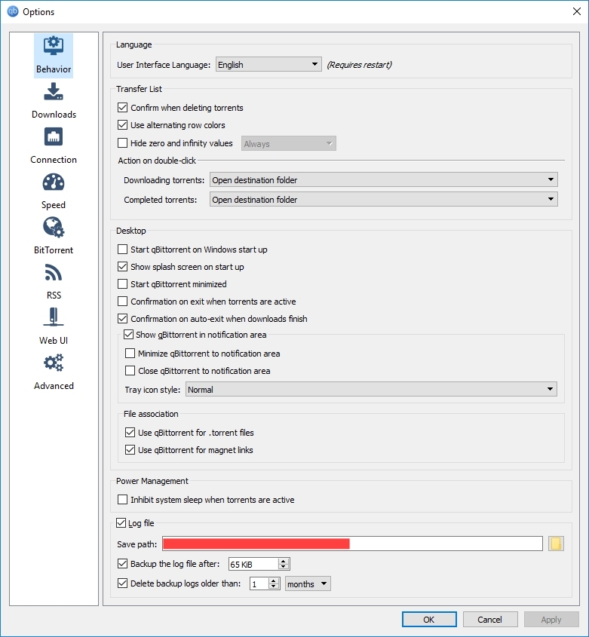Open the Speed settings gauge icon
This screenshot has height=637, width=589.
pyautogui.click(x=54, y=182)
